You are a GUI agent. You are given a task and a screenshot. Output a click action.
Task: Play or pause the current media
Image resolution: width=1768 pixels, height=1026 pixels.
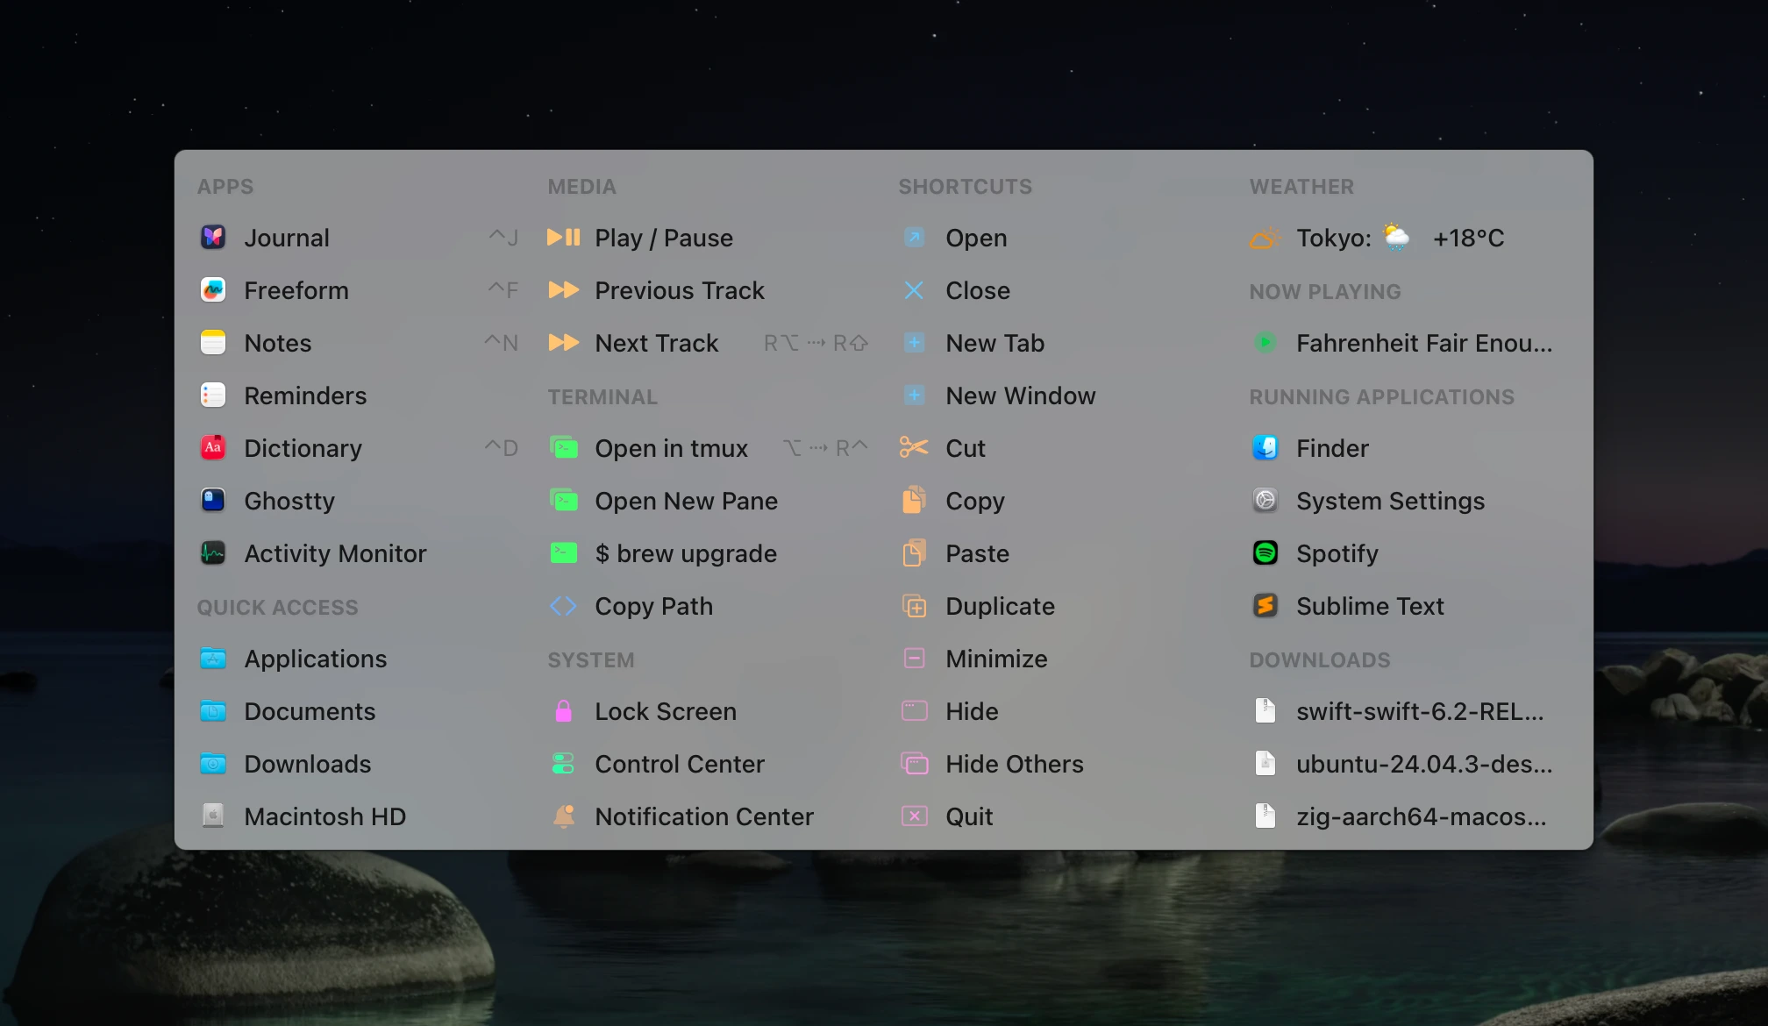664,238
